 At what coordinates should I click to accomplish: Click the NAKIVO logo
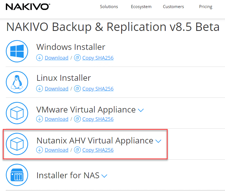pyautogui.click(x=28, y=7)
